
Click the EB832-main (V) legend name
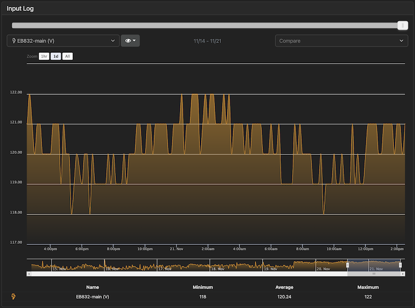pyautogui.click(x=92, y=297)
